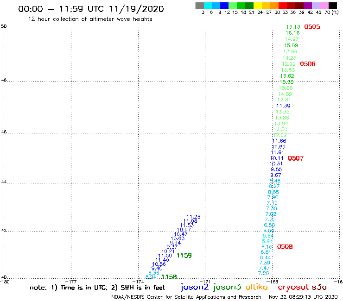Click the 8.94 value beside 1158
The height and width of the screenshot is (301, 343).
(151, 277)
